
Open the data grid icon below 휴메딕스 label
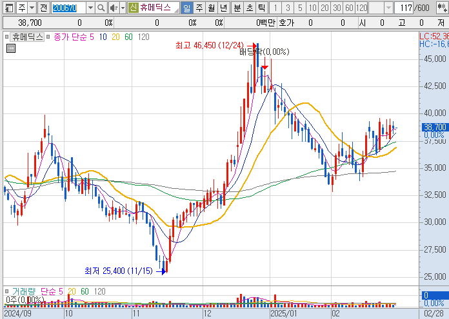[x=10, y=48]
